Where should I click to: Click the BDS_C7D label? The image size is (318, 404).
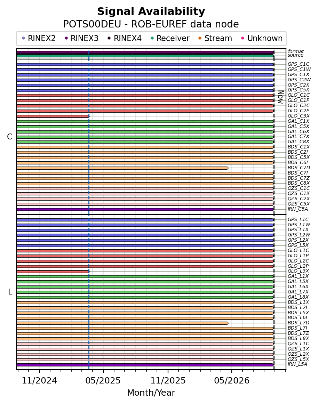(x=299, y=168)
